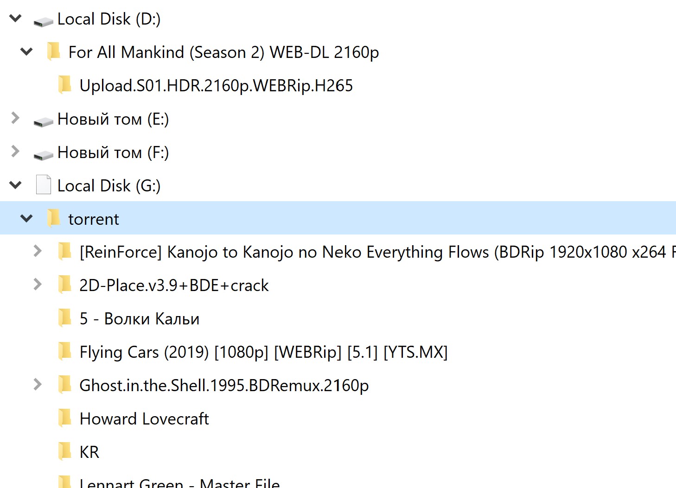Expand the Ghost.in.the.Shell.1995 folder
Screen dimensions: 676x488
(x=38, y=385)
